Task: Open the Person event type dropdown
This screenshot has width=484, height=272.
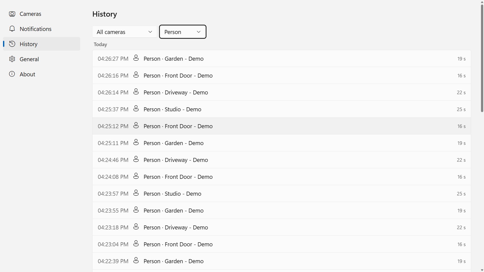Action: click(183, 32)
